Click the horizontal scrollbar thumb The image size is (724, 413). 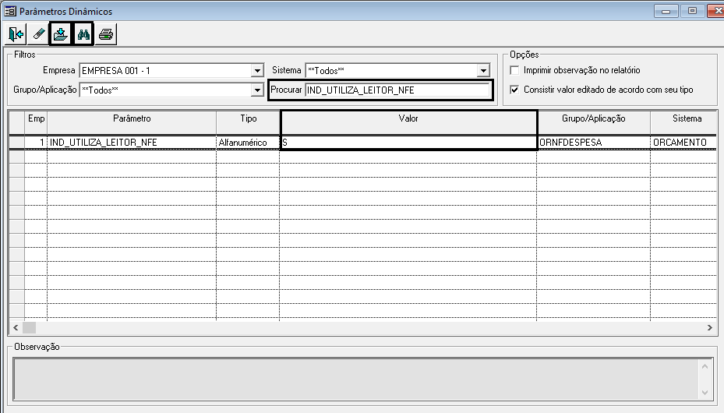click(29, 327)
